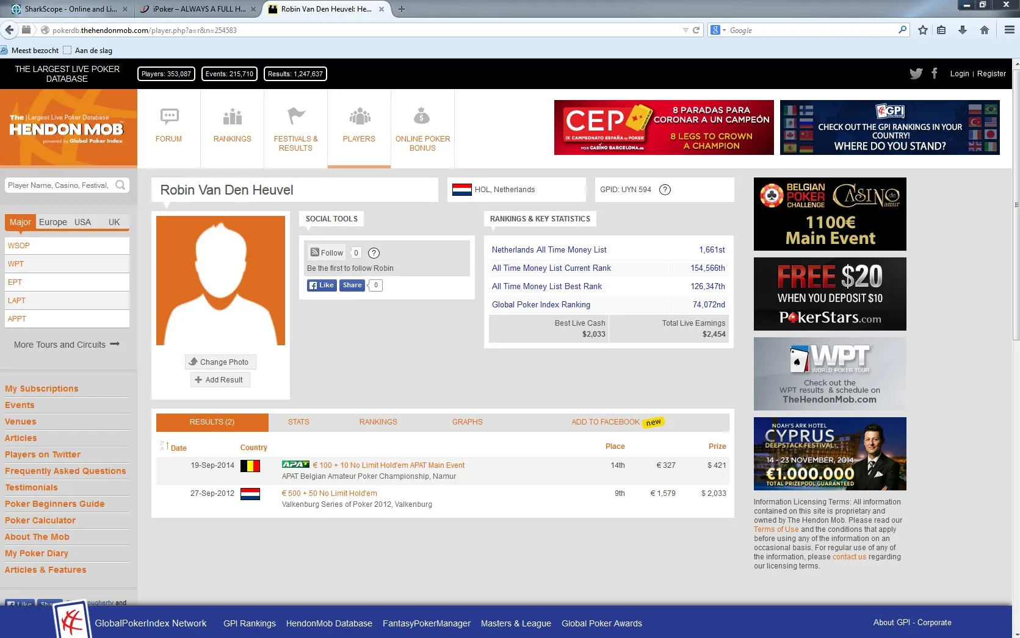Click the player profile photo placeholder
The width and height of the screenshot is (1020, 638).
[220, 281]
